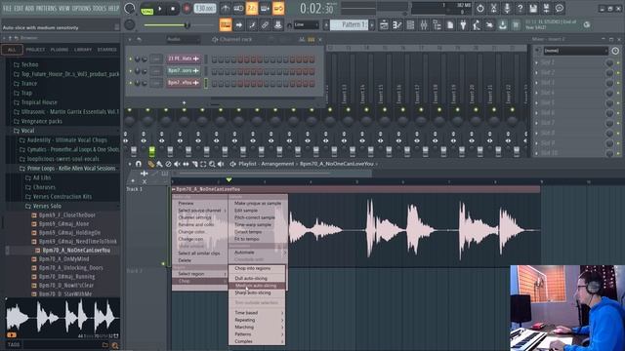Select the playlist zoom magnifier tool
The image size is (625, 351).
tap(212, 164)
